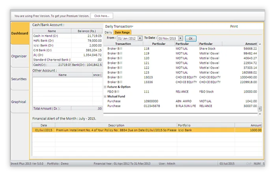Collapse the Mutual Fund group
Screen dimensions: 271x178
(x=105, y=96)
